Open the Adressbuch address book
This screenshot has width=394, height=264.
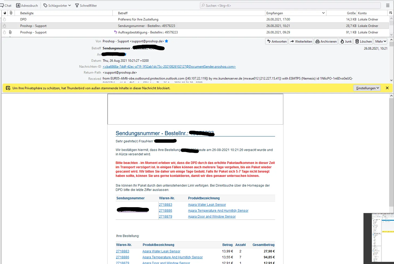27,5
